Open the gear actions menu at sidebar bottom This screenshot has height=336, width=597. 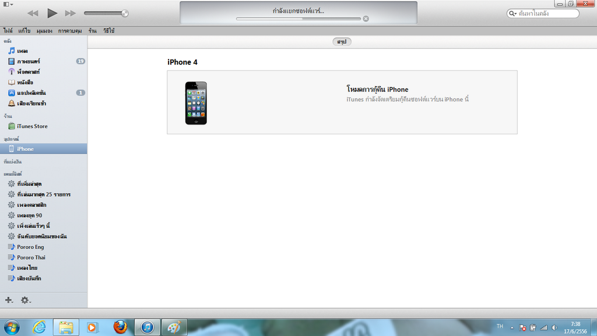26,300
